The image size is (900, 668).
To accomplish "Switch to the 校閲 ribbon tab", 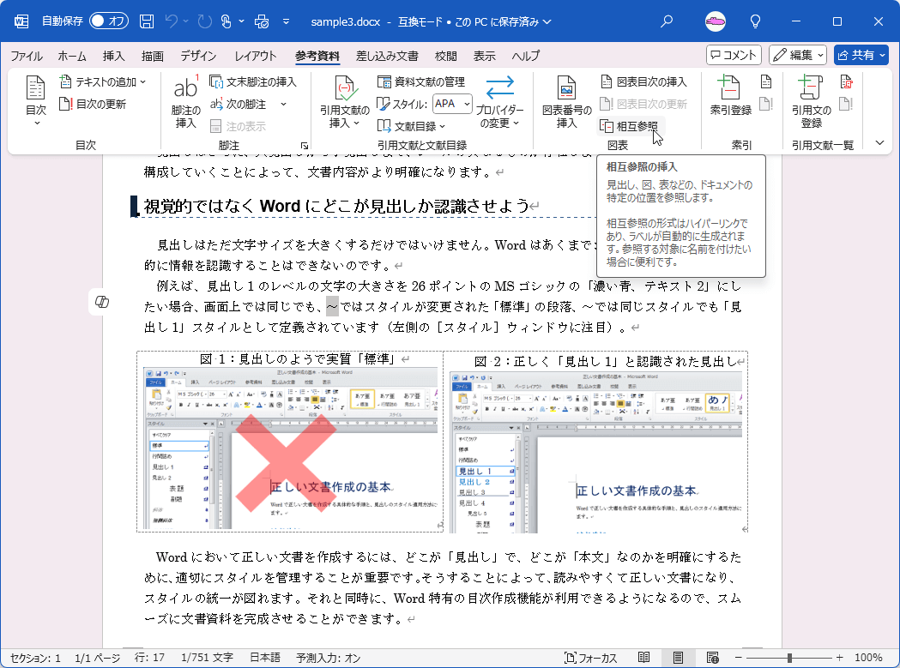I will [445, 56].
